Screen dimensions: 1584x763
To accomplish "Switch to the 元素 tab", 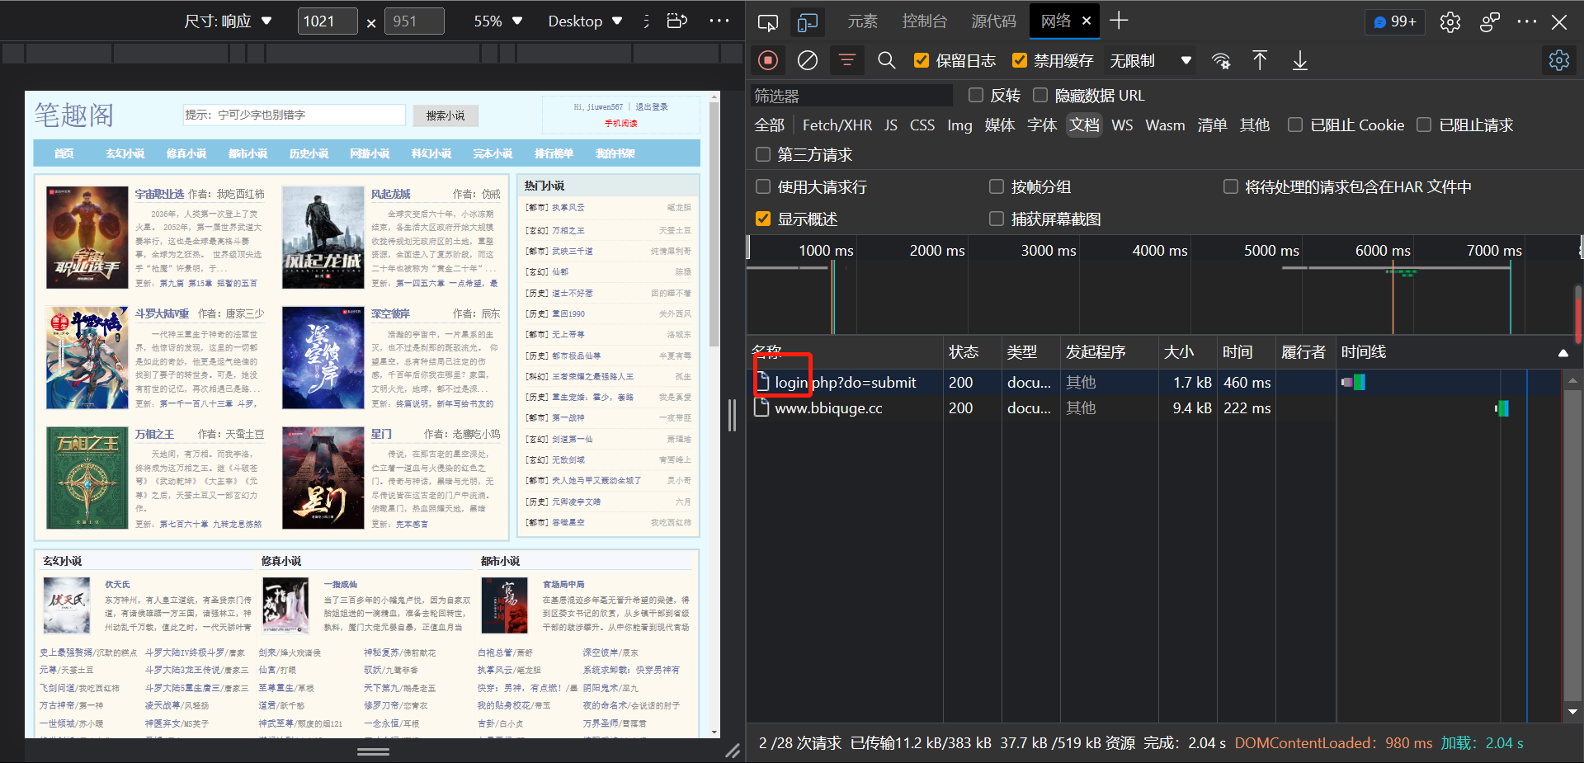I will click(863, 21).
